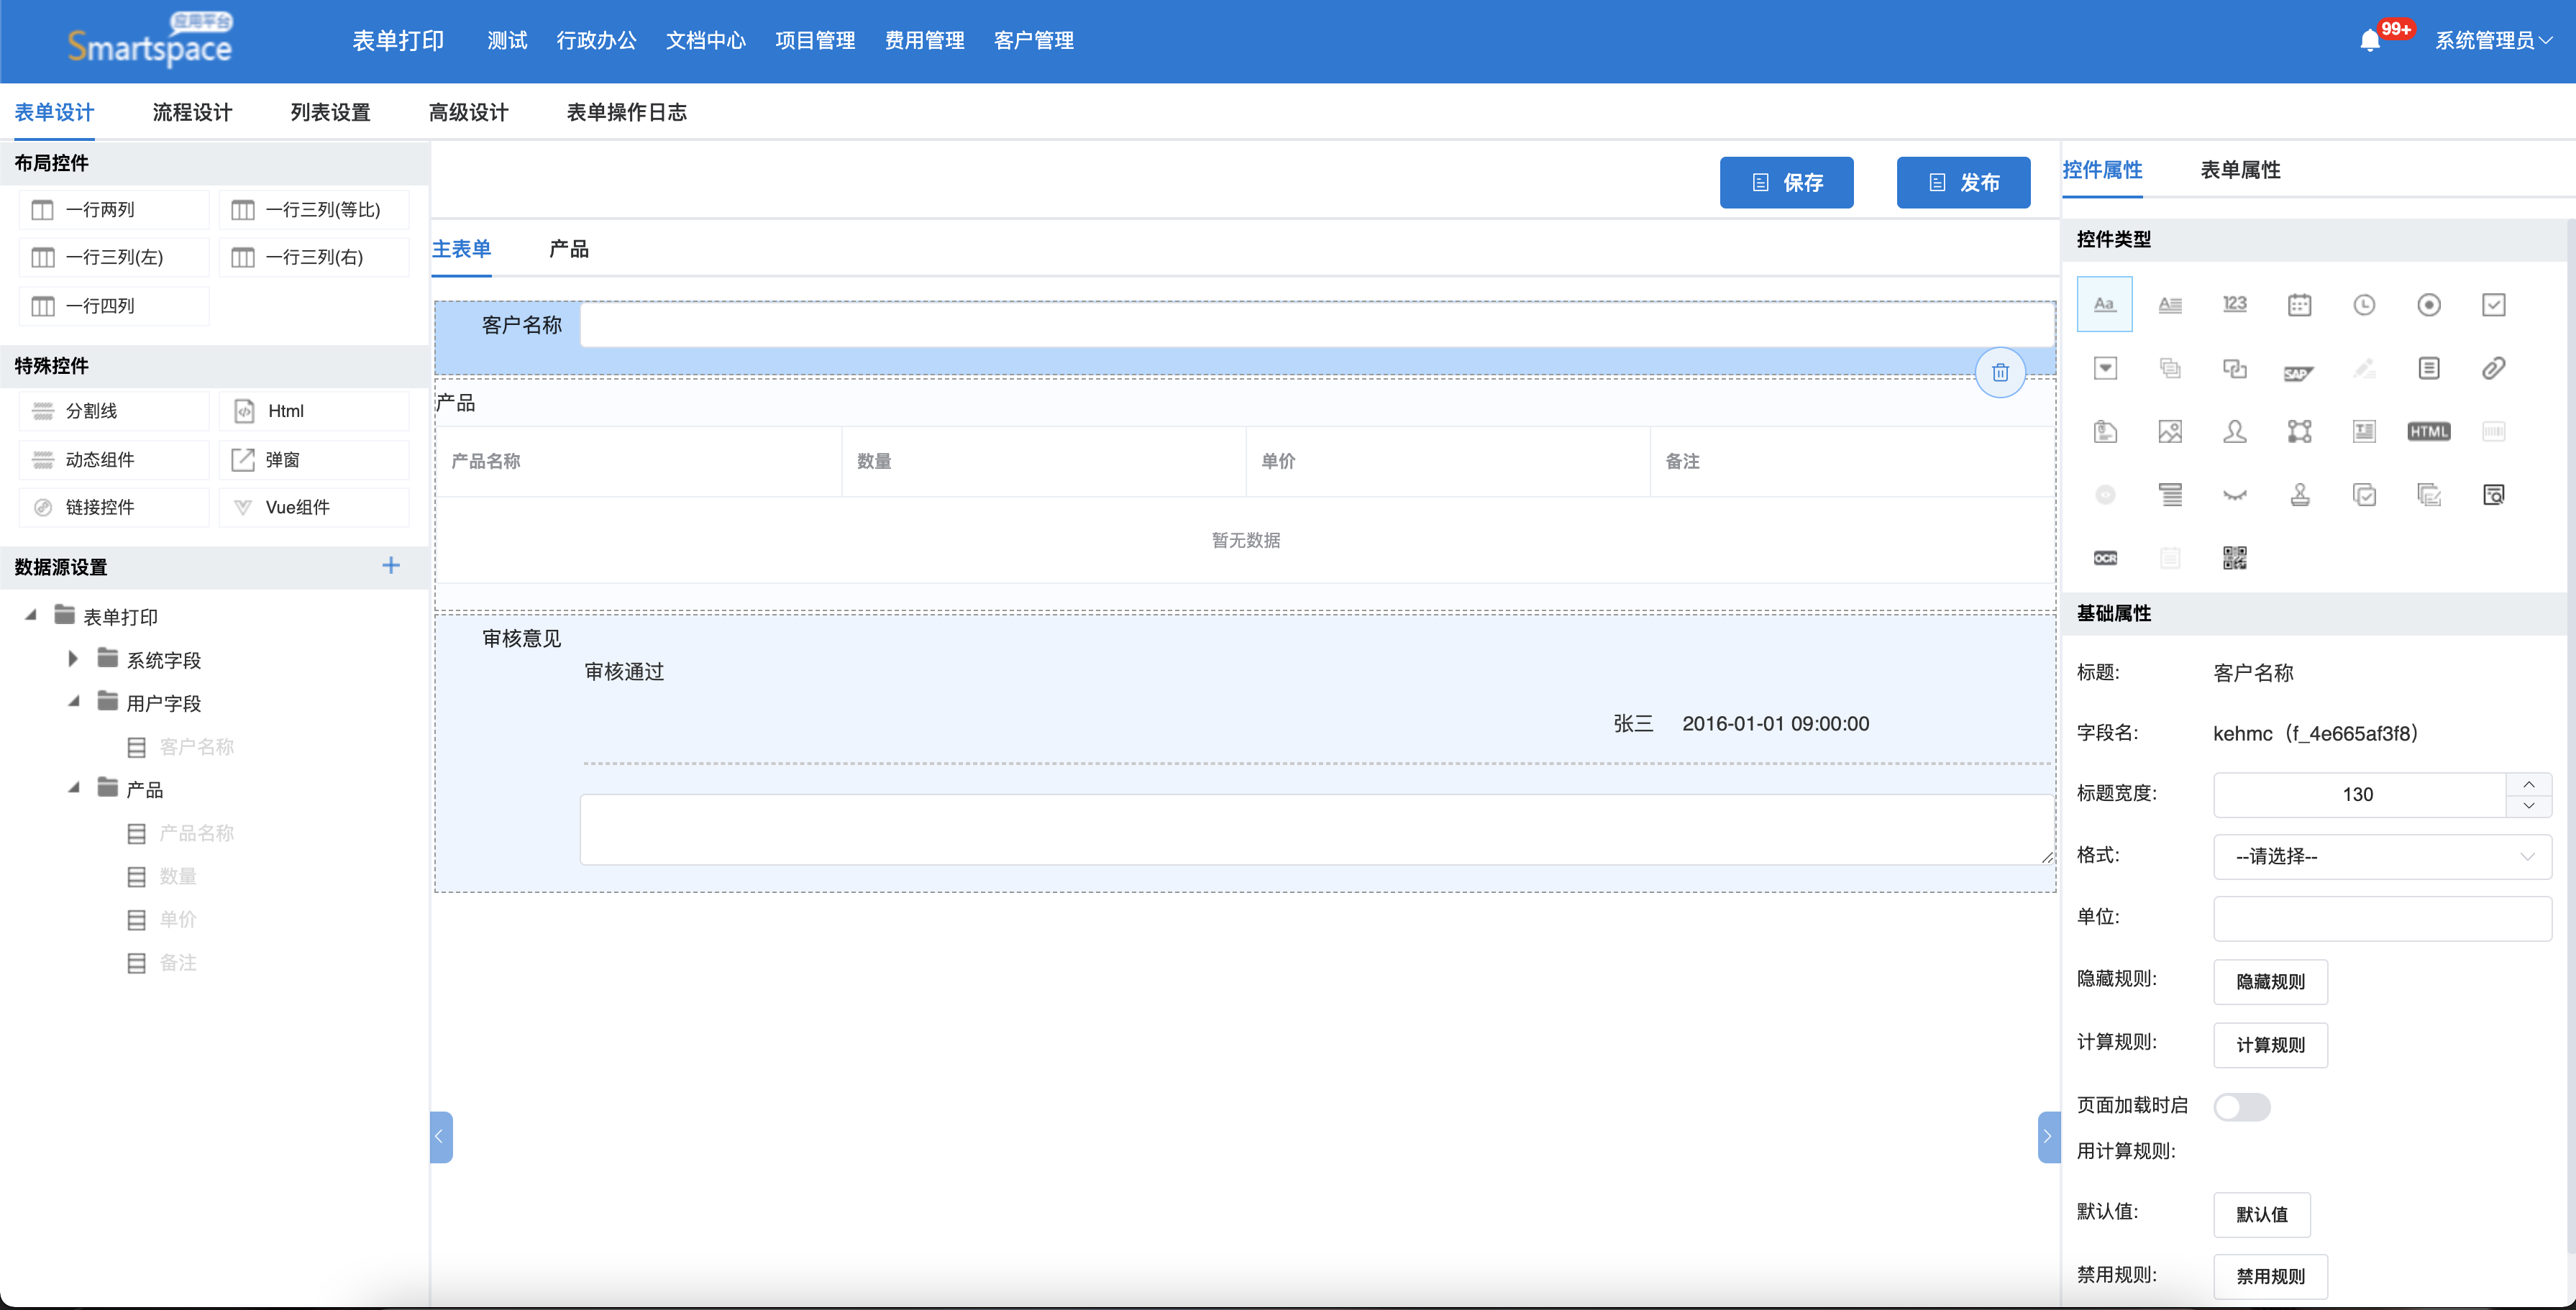Viewport: 2576px width, 1310px height.
Task: Select the date calendar control type icon
Action: pyautogui.click(x=2299, y=305)
